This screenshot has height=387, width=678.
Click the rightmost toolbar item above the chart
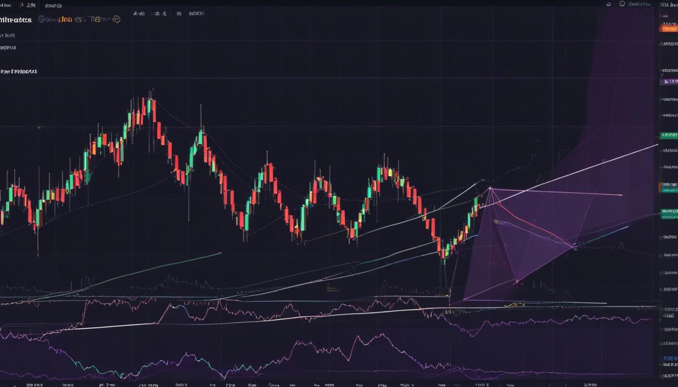(196, 14)
